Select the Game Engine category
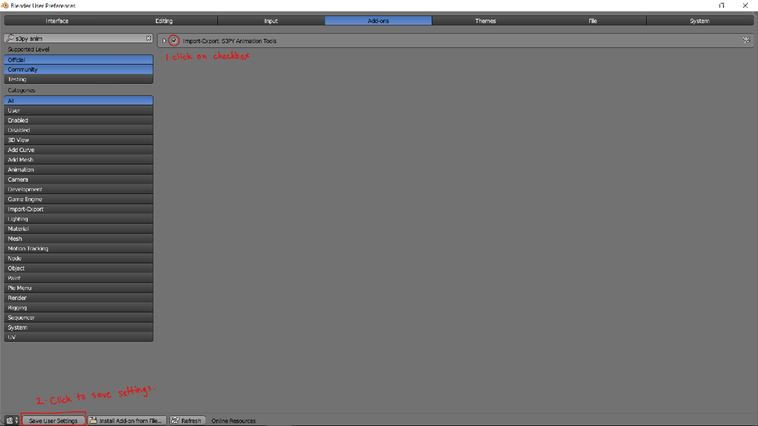The image size is (758, 426). (79, 199)
